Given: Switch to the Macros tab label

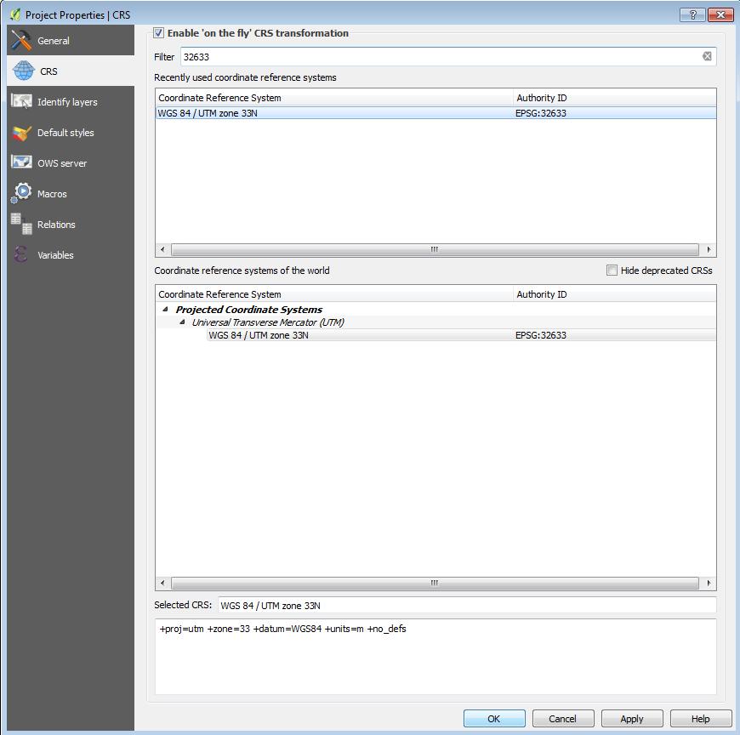Looking at the screenshot, I should (52, 194).
